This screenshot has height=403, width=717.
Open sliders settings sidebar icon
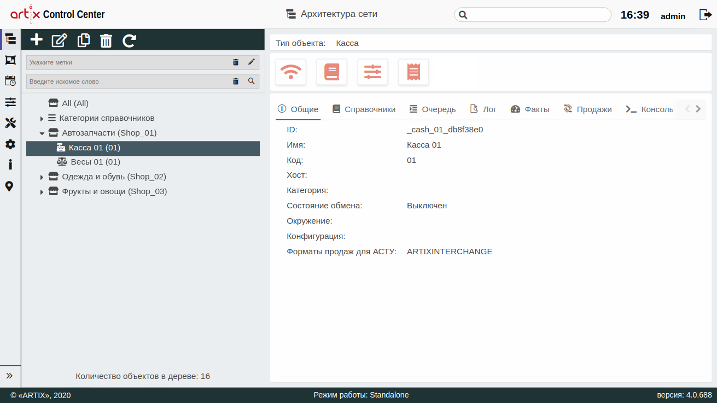(10, 102)
